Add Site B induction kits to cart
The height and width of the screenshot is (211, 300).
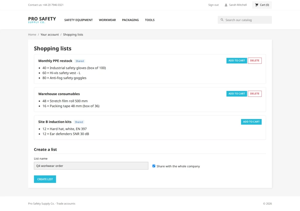[251, 122]
